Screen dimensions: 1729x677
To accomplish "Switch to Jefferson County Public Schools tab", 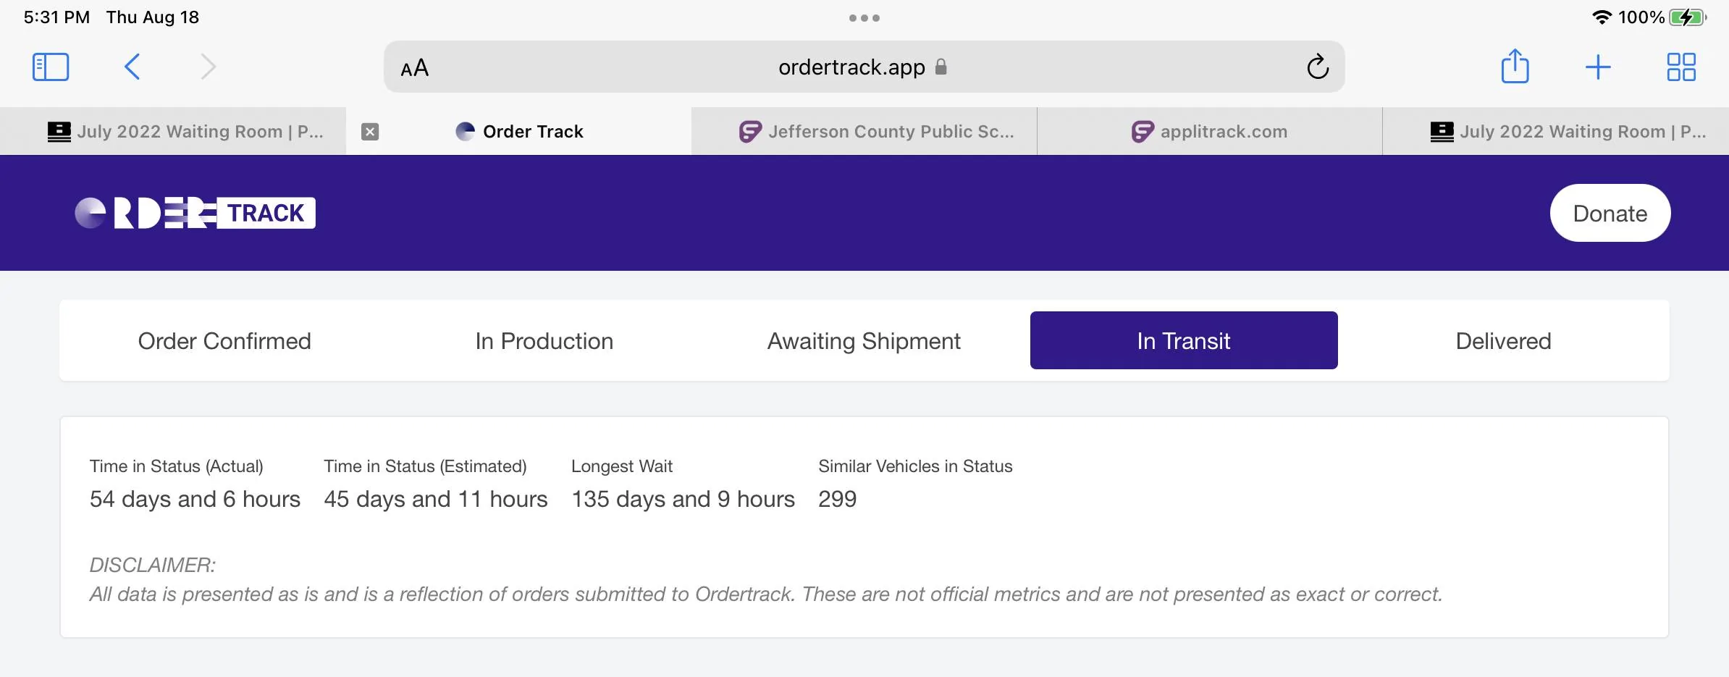I will (877, 132).
